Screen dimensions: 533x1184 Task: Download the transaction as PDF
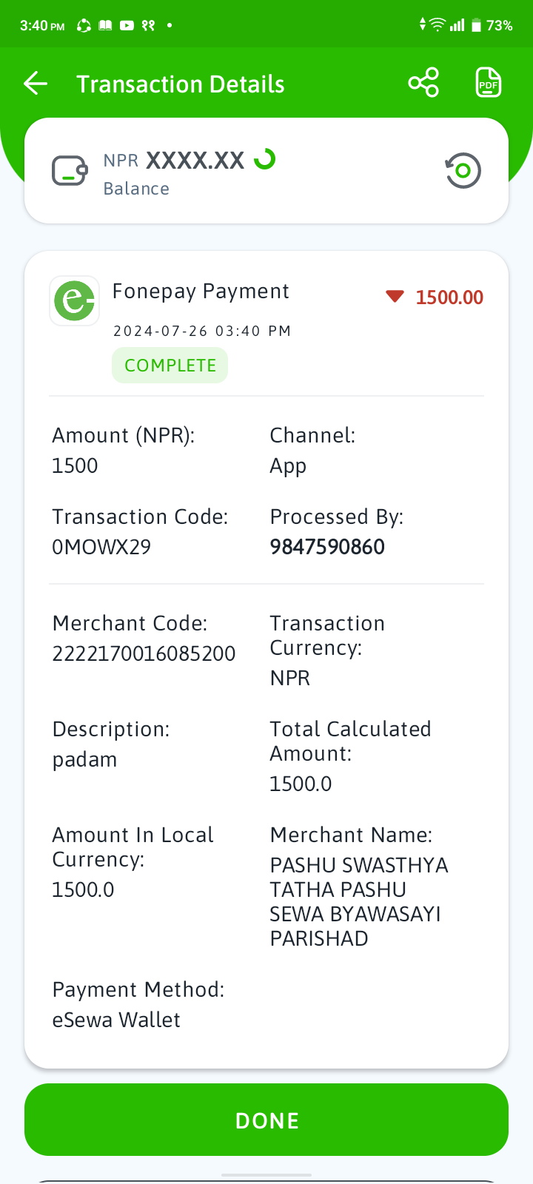[489, 83]
